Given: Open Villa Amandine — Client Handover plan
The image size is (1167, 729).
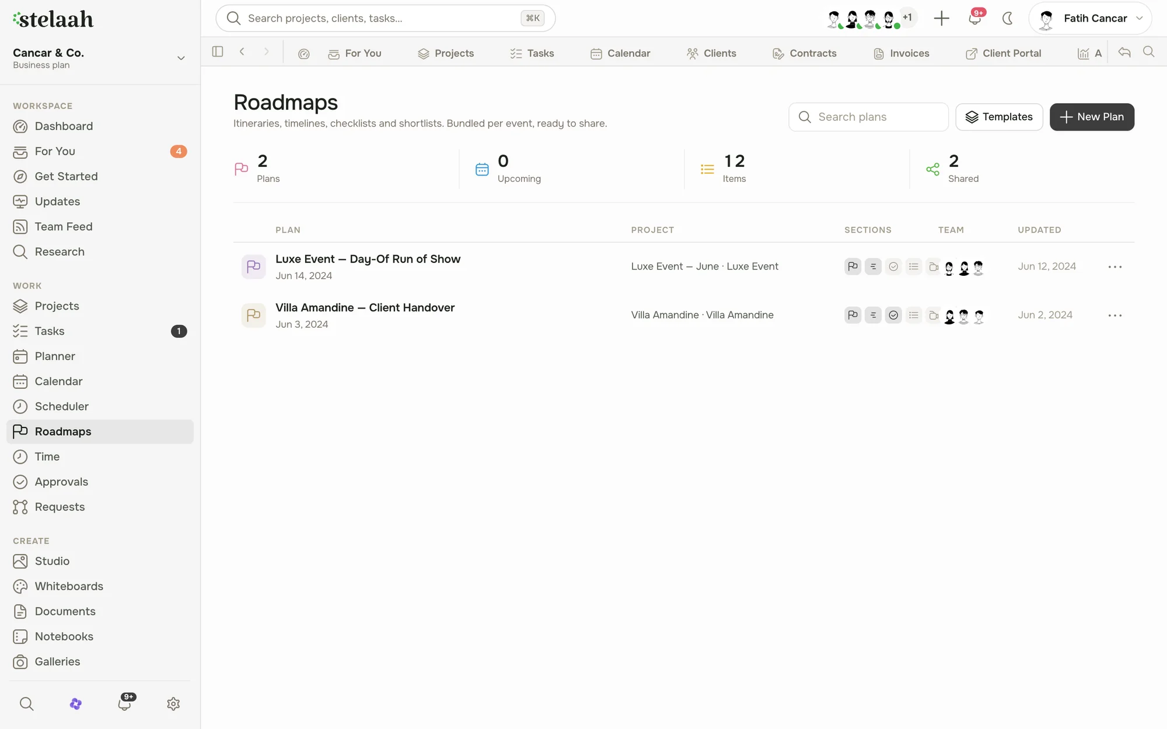Looking at the screenshot, I should 365,307.
